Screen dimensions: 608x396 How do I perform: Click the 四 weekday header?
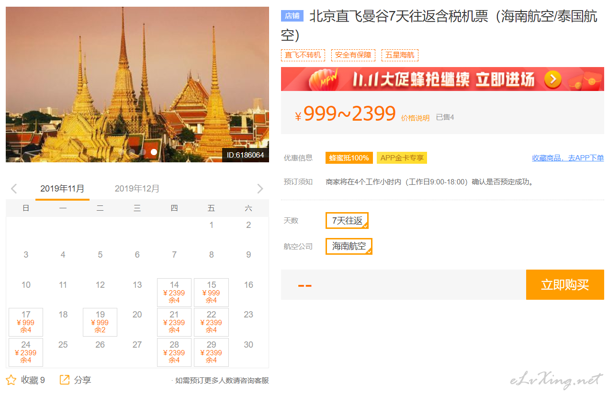point(174,208)
